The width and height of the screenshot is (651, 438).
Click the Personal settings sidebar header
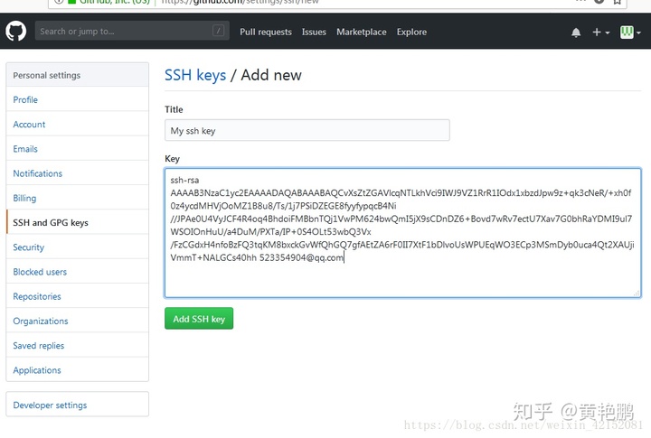coord(77,75)
